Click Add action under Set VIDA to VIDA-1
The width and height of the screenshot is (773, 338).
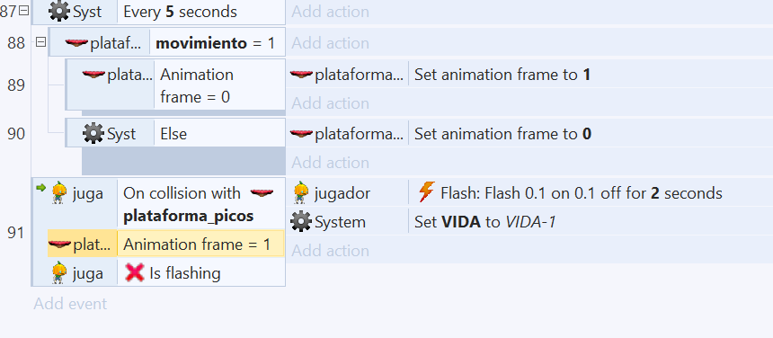(330, 250)
